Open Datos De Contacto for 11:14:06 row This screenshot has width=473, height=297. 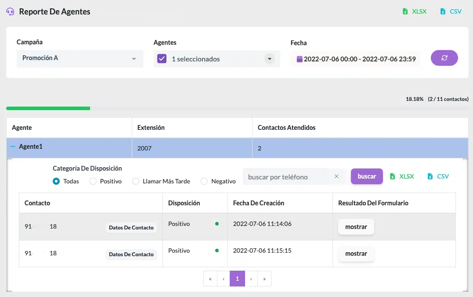(131, 227)
